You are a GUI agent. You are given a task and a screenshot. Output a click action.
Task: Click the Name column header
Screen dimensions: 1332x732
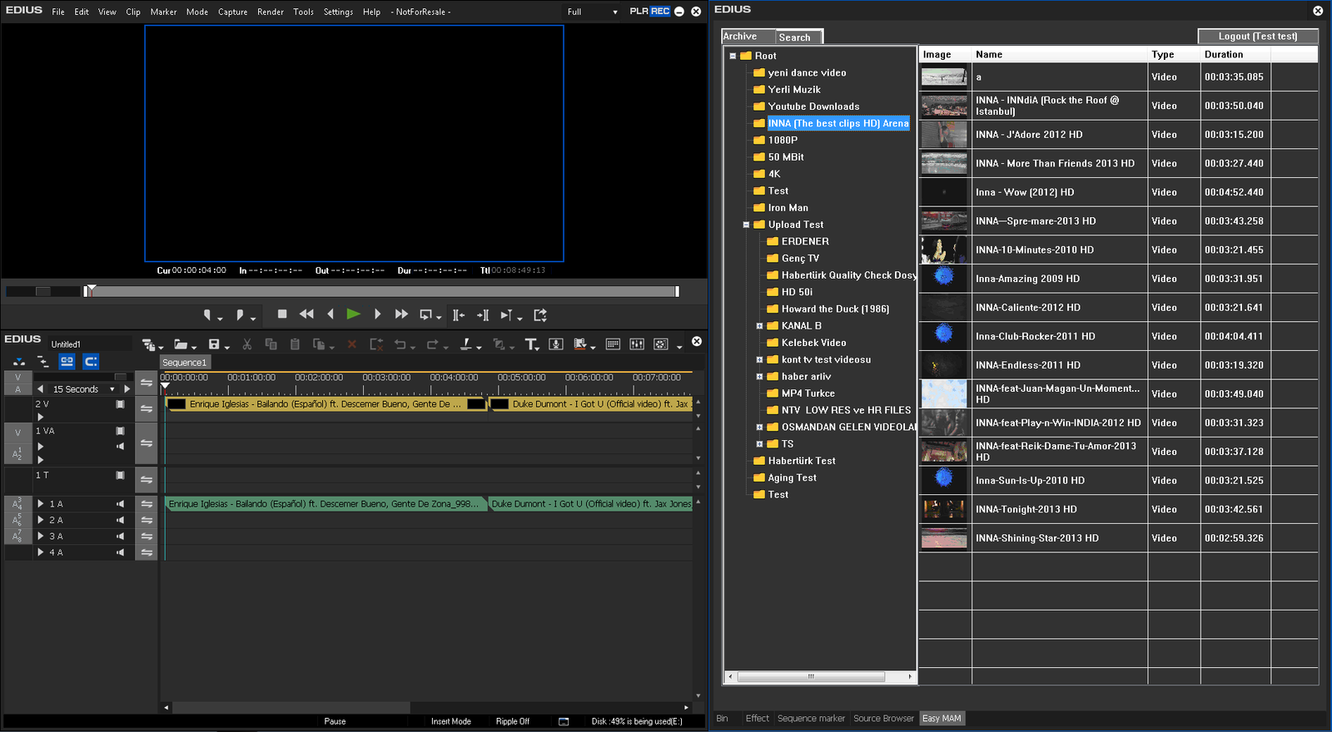coord(1060,55)
